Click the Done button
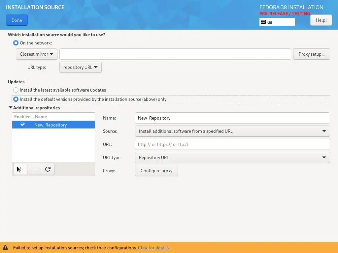 tap(17, 20)
